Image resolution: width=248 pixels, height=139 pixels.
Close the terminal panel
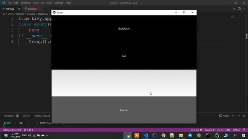[244, 116]
